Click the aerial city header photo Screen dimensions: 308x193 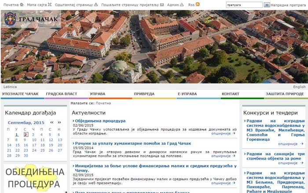coord(154,46)
